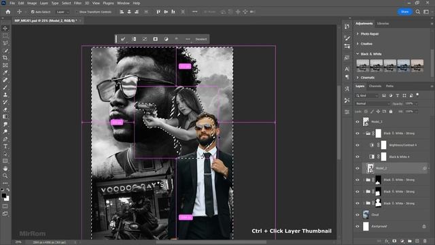Hide the Model_2 layer
Image resolution: width=435 pixels, height=245 pixels.
[358, 168]
